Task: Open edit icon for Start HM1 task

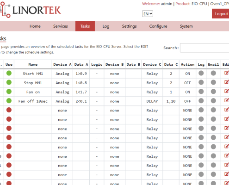Action: click(x=227, y=73)
